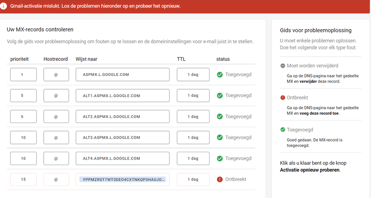This screenshot has width=371, height=198.
Task: Click green checkmark for ALT1.ASPMX.L.GOOGLE.COM row
Action: [x=220, y=96]
